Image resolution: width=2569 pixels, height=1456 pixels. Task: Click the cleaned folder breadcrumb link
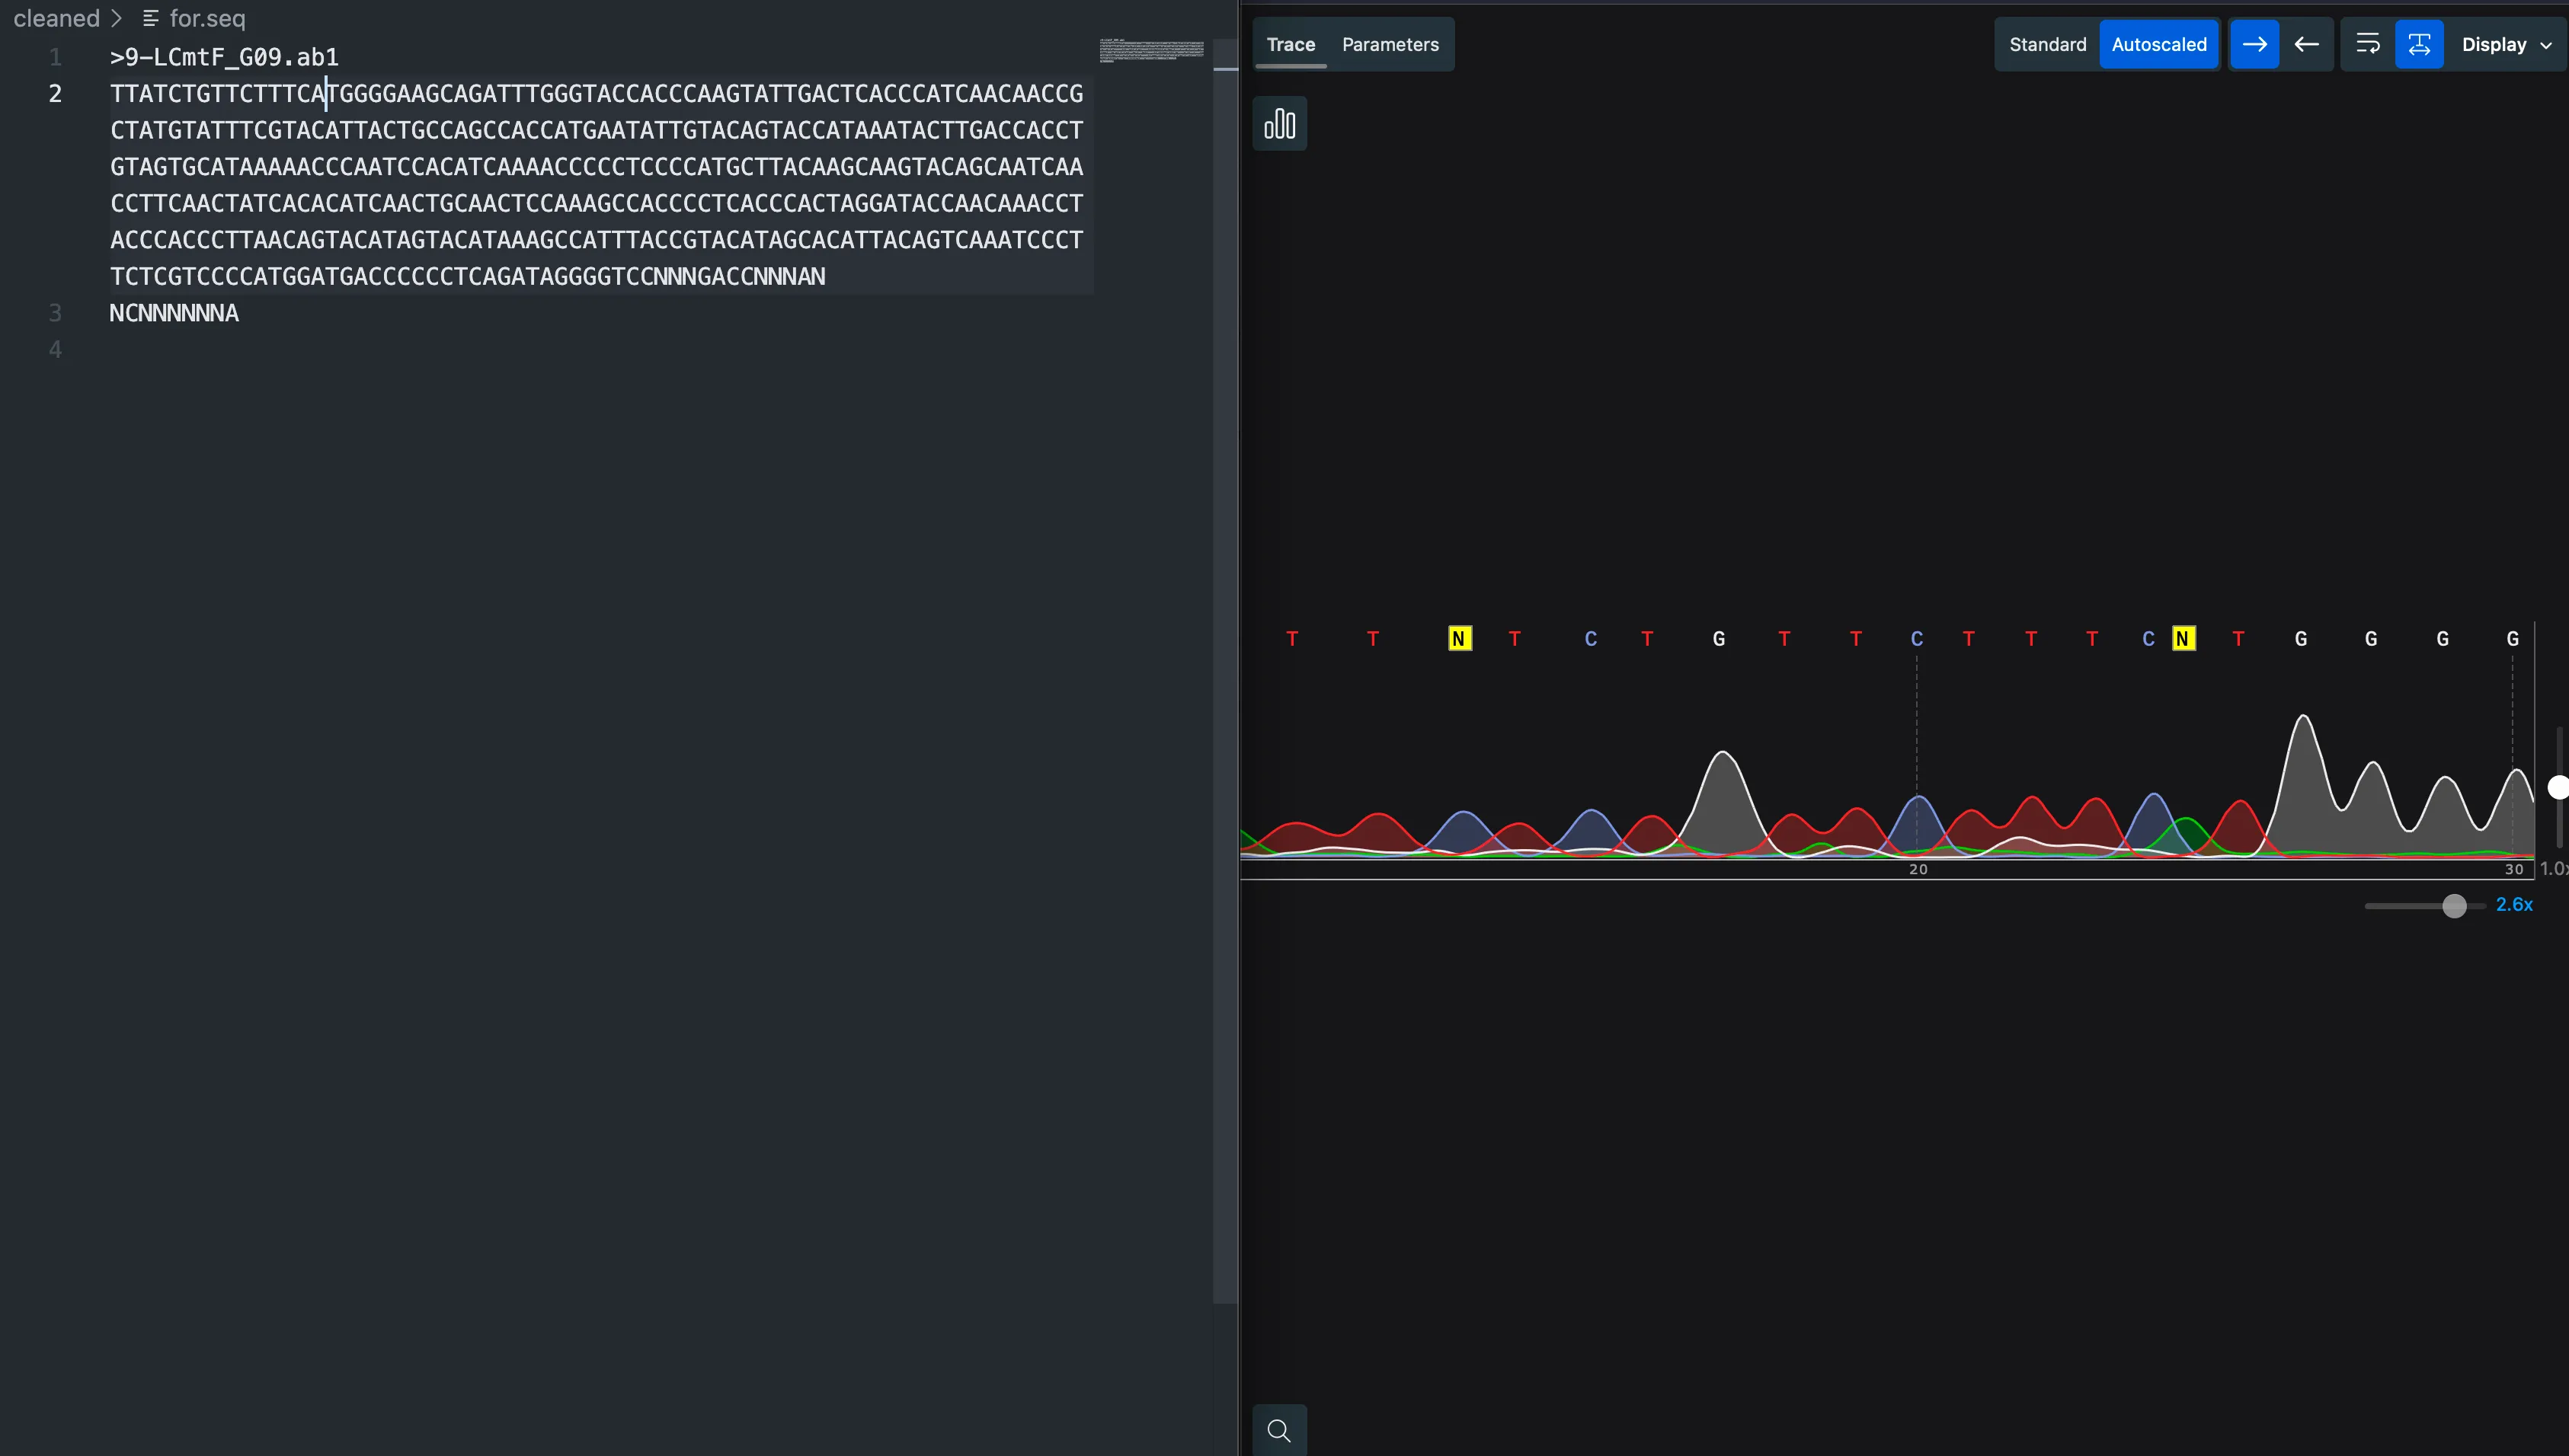(56, 18)
